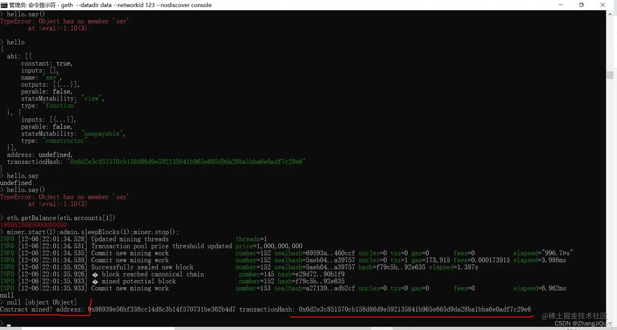This screenshot has width=617, height=330.
Task: Click the 'miner.start(1);admin.sleepBlocks(1);miner.stop();' command
Action: [x=93, y=232]
